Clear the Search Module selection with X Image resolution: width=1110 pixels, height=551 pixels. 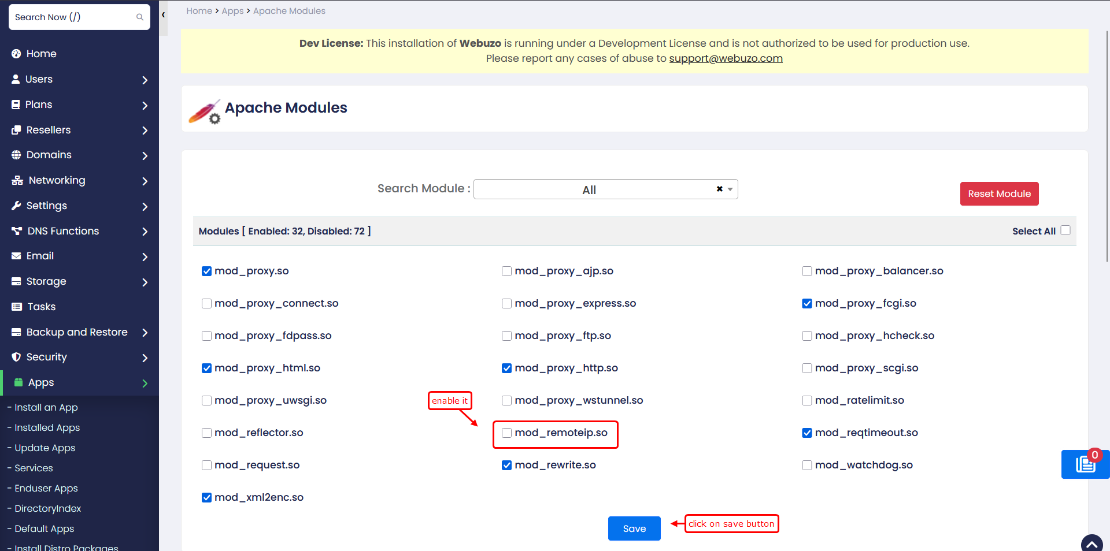coord(720,189)
